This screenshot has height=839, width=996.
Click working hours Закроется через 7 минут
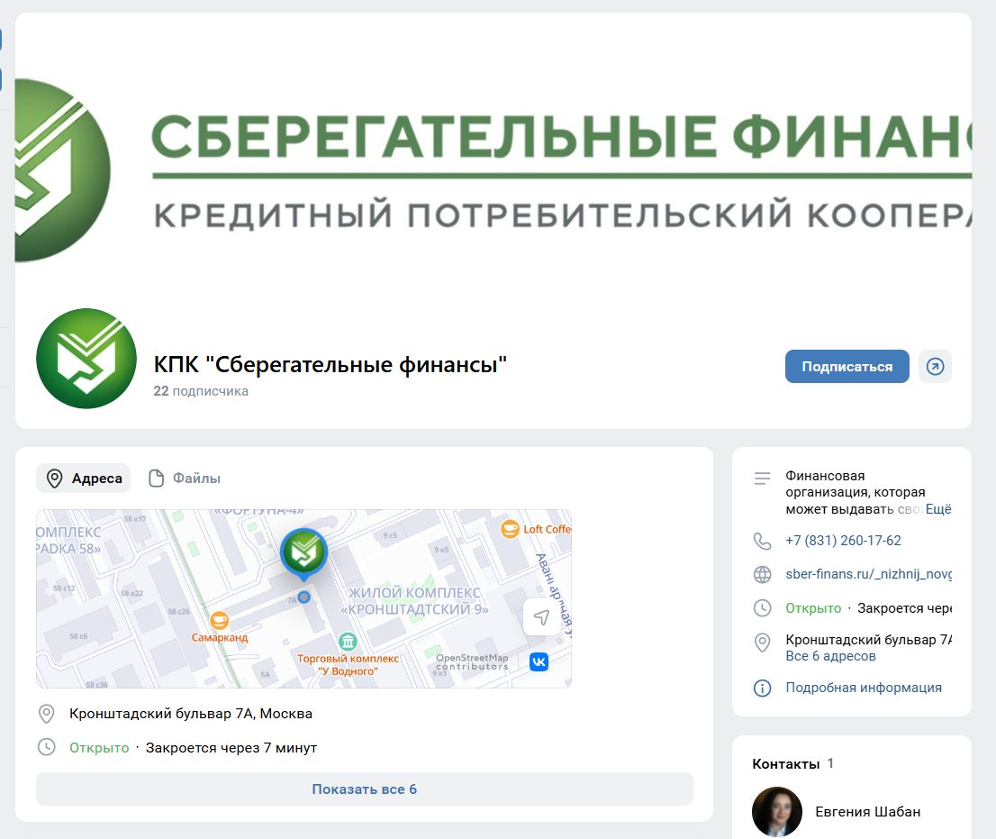click(x=231, y=747)
